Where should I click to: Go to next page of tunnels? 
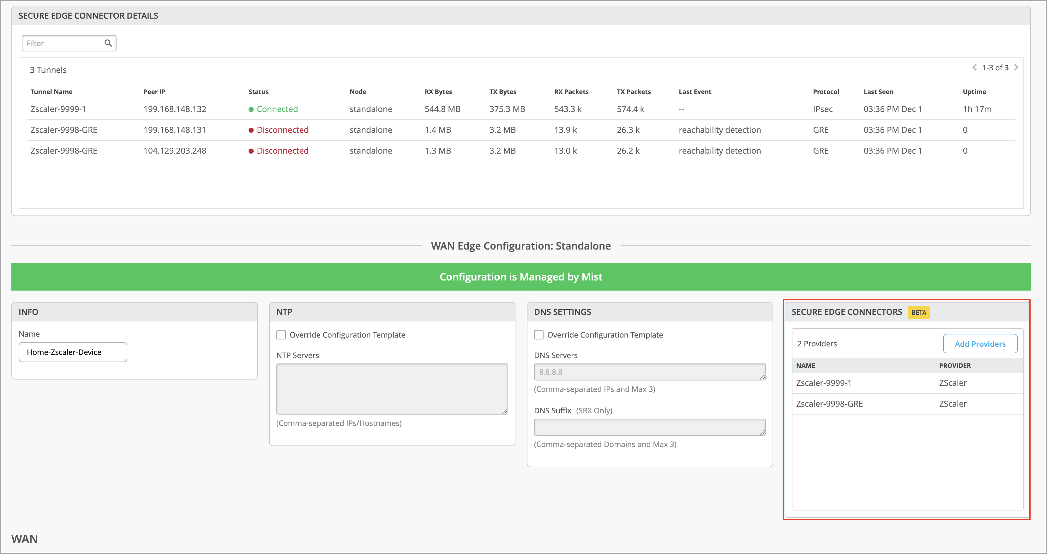pos(1016,68)
